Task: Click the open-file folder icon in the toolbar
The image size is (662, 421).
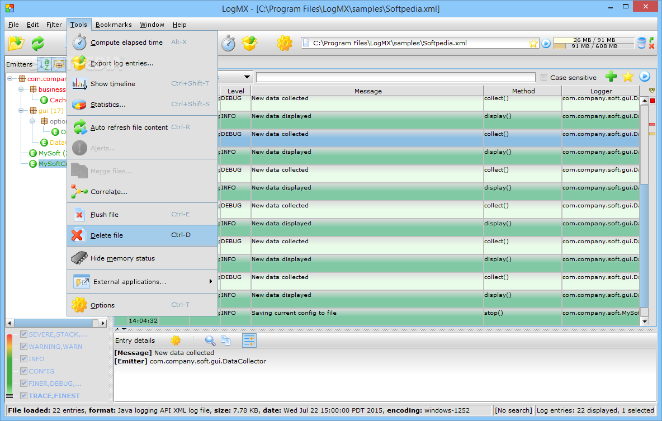Action: point(16,43)
